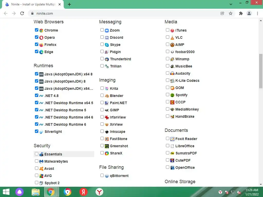Uncheck the Chrome checkbox
The width and height of the screenshot is (263, 197).
[36, 30]
